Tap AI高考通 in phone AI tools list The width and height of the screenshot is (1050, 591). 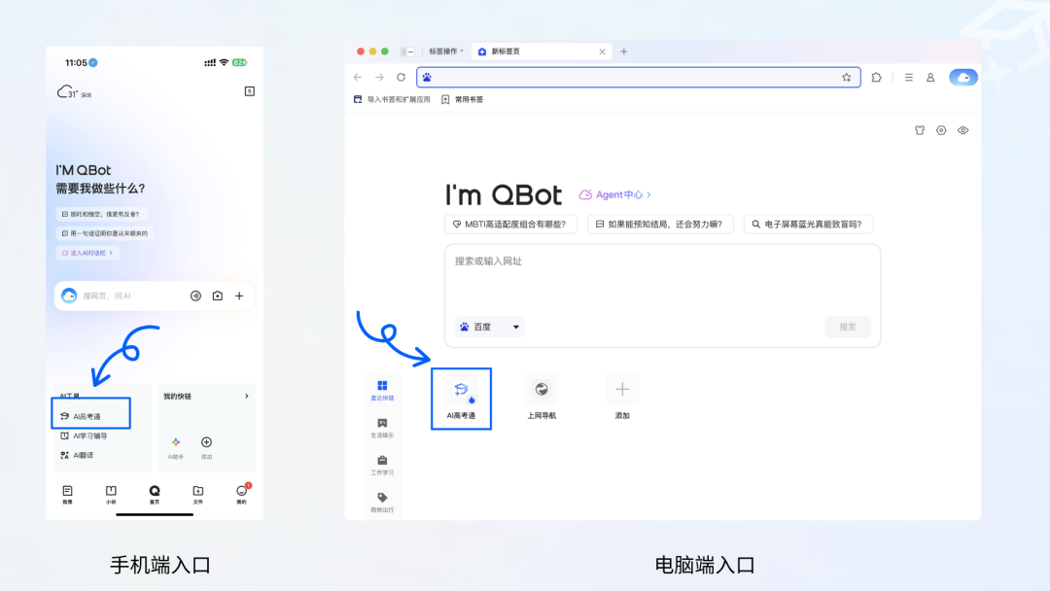81,416
